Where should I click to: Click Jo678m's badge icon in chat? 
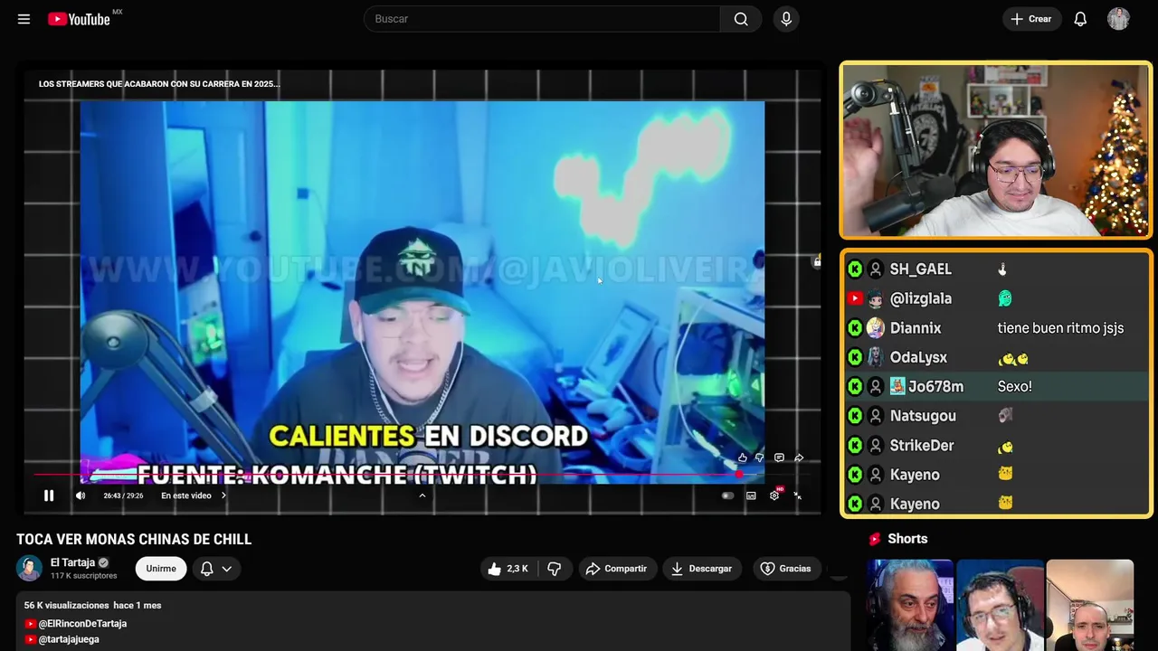[897, 386]
